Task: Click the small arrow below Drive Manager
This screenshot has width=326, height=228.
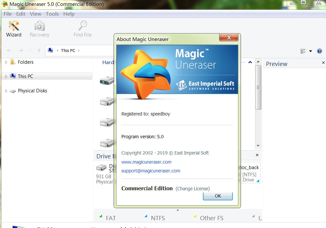Action: (x=178, y=210)
